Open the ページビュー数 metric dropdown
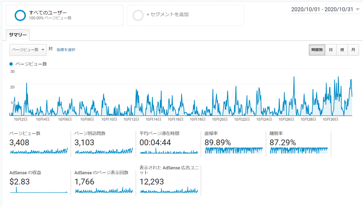Image resolution: width=363 pixels, height=207 pixels. [28, 50]
